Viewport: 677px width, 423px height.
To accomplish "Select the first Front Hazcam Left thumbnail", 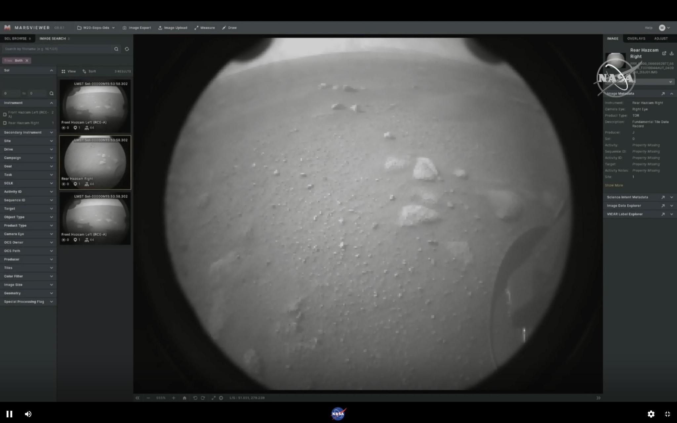I will pyautogui.click(x=95, y=106).
